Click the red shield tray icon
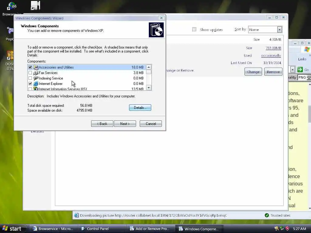Screen dimensions: 311x233 (287, 229)
